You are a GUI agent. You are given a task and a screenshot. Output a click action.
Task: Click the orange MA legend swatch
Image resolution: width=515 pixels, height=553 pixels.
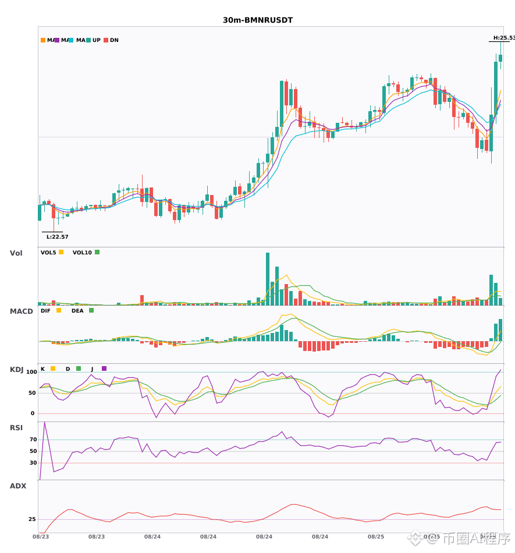(43, 40)
